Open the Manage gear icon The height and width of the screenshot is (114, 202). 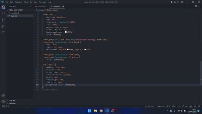(3, 102)
